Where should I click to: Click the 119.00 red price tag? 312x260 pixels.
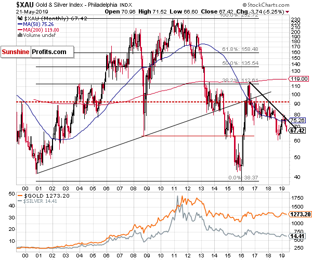pyautogui.click(x=298, y=79)
